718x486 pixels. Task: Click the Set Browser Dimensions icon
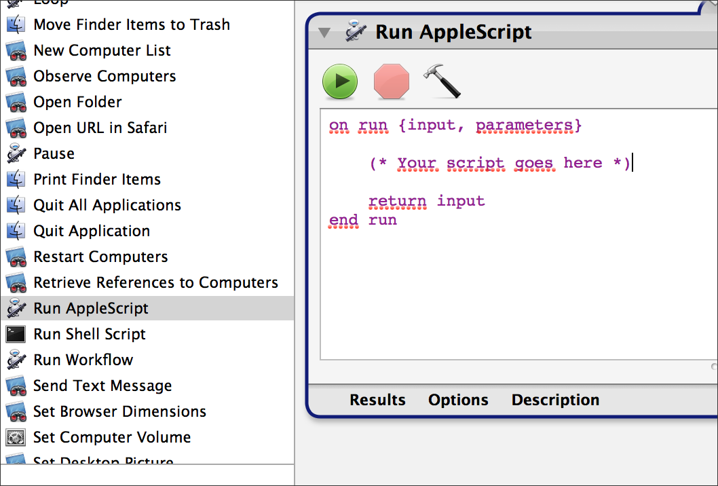point(16,411)
